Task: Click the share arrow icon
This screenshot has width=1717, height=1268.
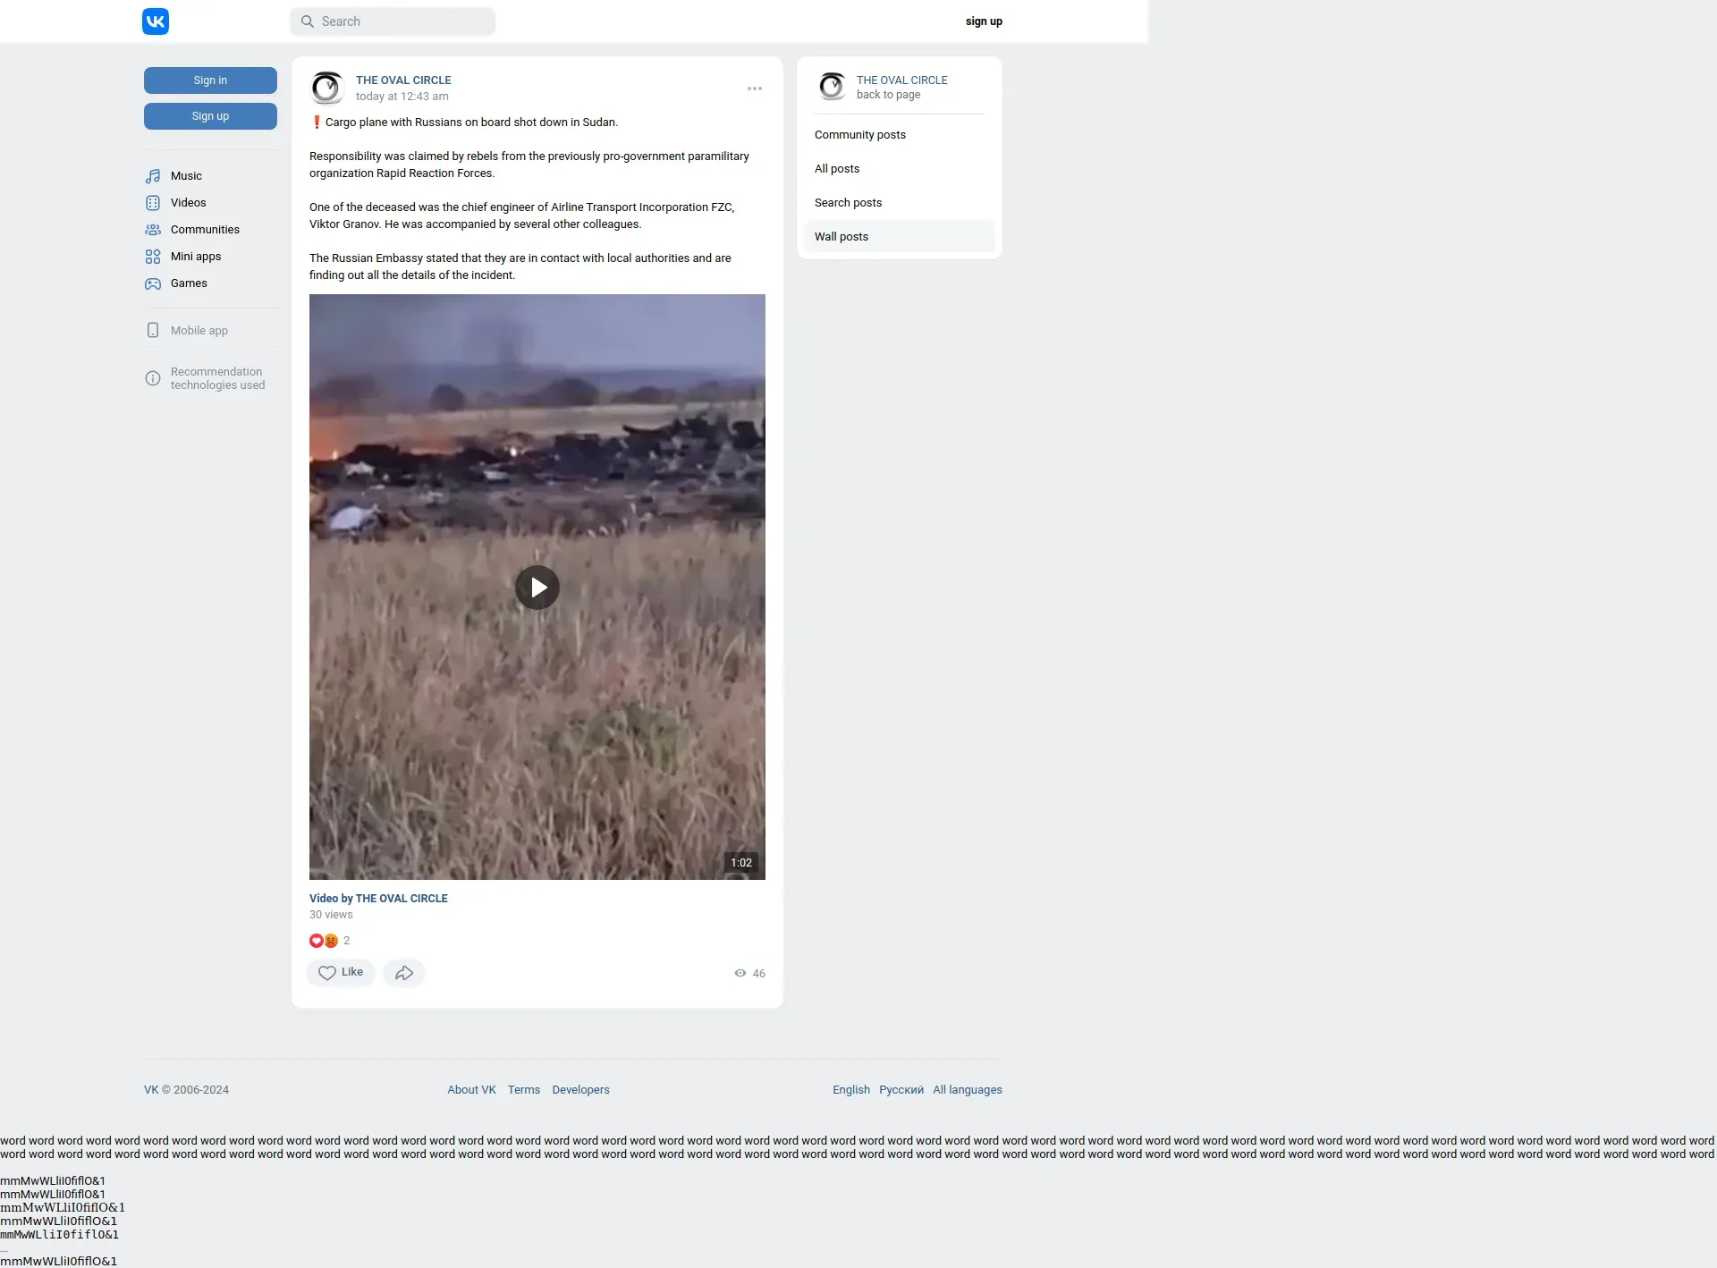Action: (x=404, y=973)
